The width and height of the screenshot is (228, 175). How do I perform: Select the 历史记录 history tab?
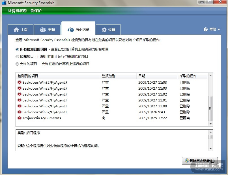point(78,28)
